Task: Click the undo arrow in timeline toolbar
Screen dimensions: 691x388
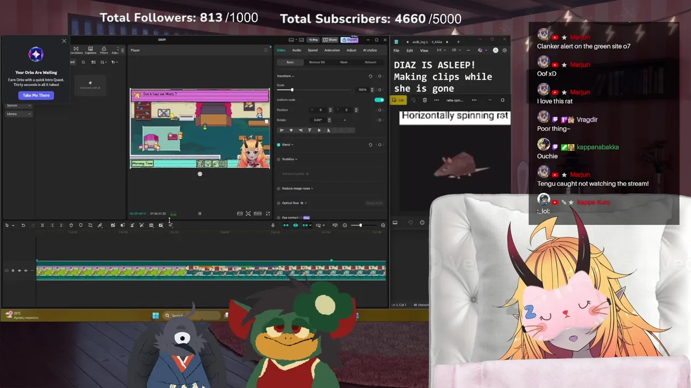Action: tap(23, 225)
